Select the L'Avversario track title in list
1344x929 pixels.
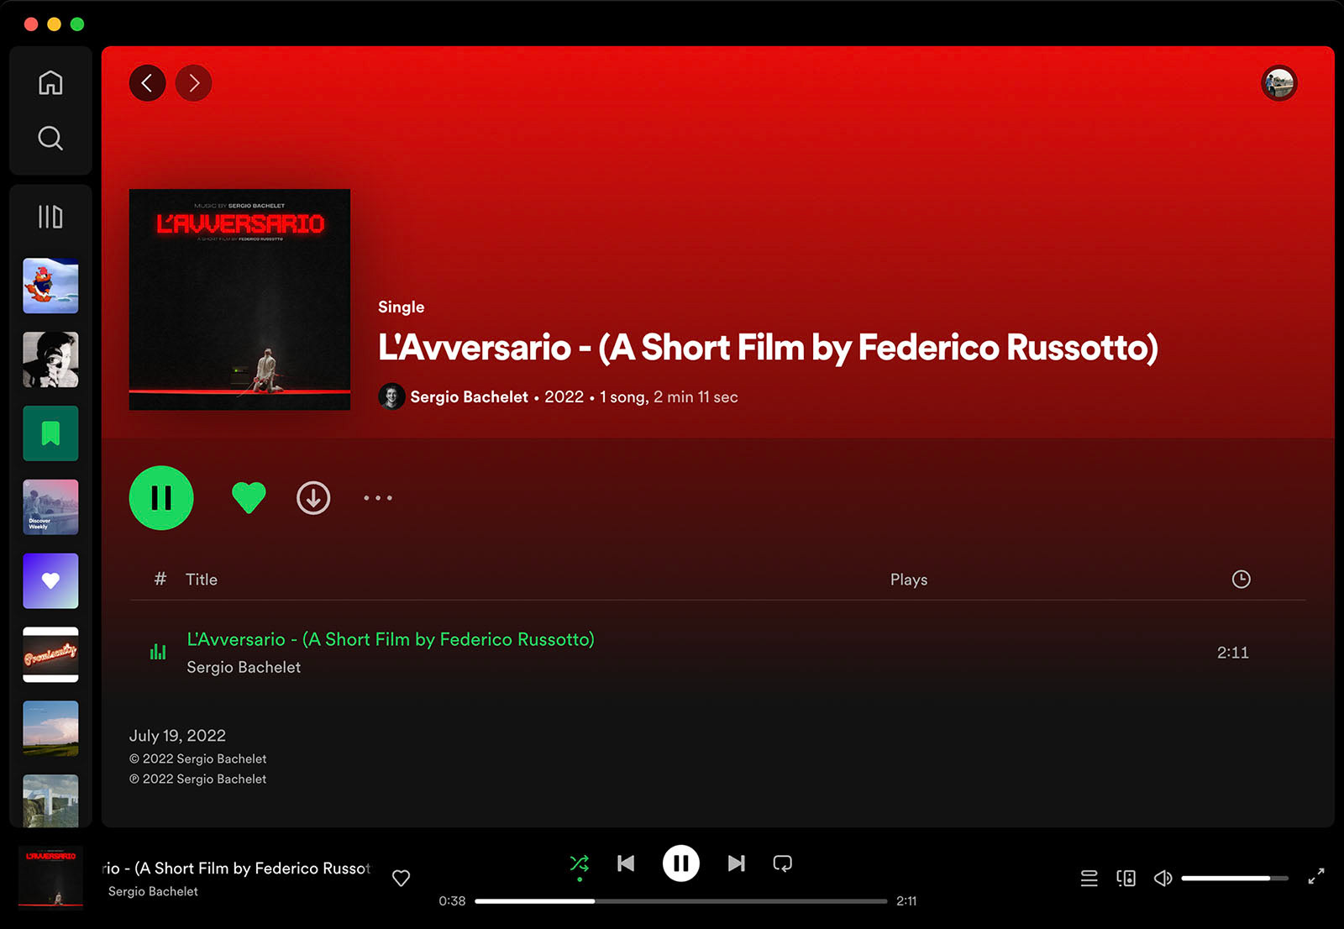(391, 639)
